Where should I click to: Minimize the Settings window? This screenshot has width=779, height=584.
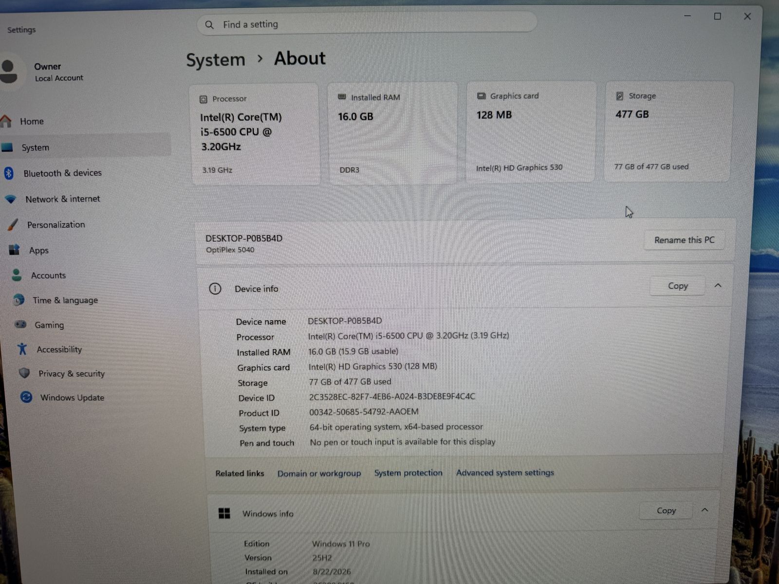[687, 16]
